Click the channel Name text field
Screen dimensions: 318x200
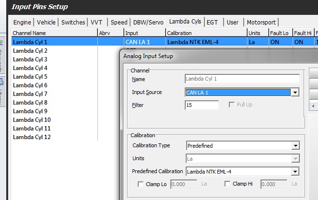coord(242,79)
